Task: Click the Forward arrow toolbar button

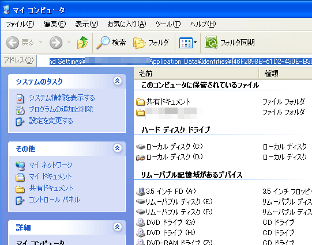Action: pyautogui.click(x=56, y=43)
